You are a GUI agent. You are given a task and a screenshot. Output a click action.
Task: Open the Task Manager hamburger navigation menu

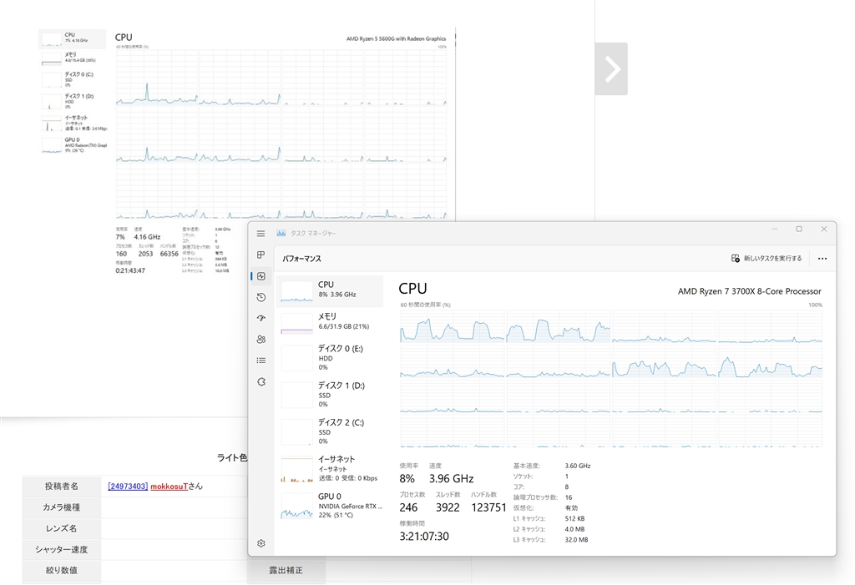[261, 234]
